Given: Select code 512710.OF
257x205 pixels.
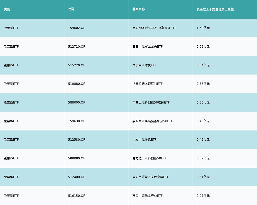Looking at the screenshot, I should click(x=77, y=47).
